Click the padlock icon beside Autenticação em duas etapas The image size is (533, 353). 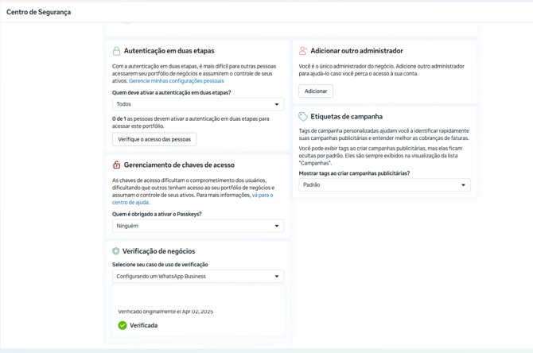click(116, 51)
